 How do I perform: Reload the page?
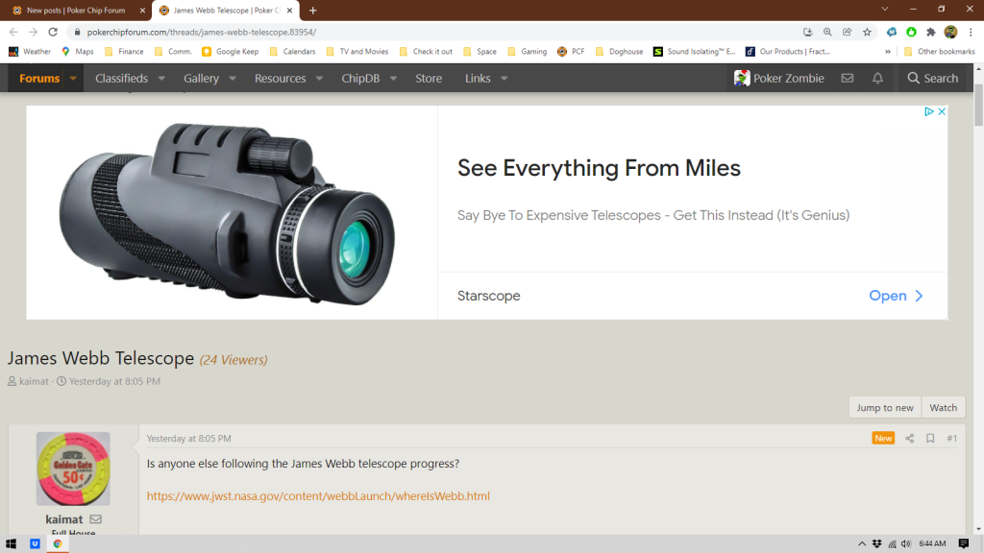pos(53,32)
